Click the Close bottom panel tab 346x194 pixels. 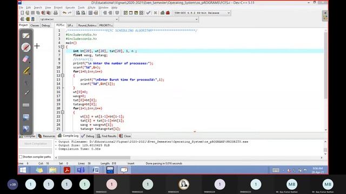tap(125, 136)
